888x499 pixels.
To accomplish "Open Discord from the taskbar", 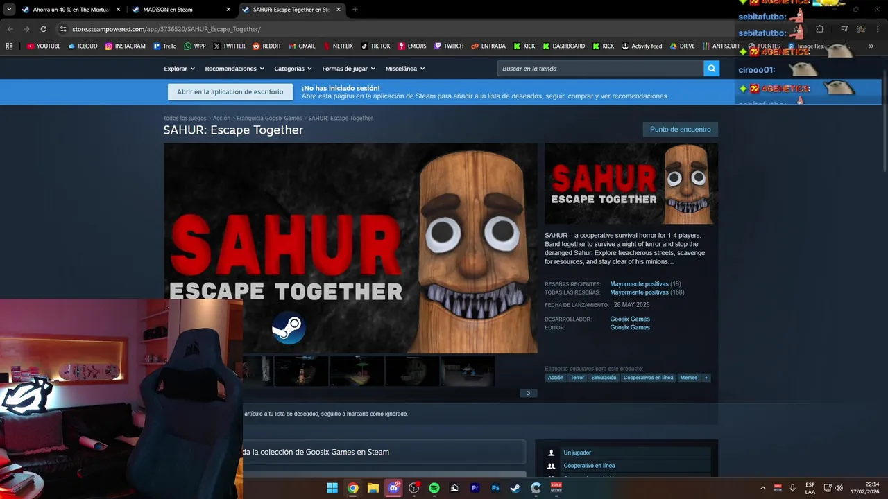I will point(394,488).
